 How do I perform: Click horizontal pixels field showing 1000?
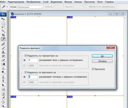[x=32, y=66]
